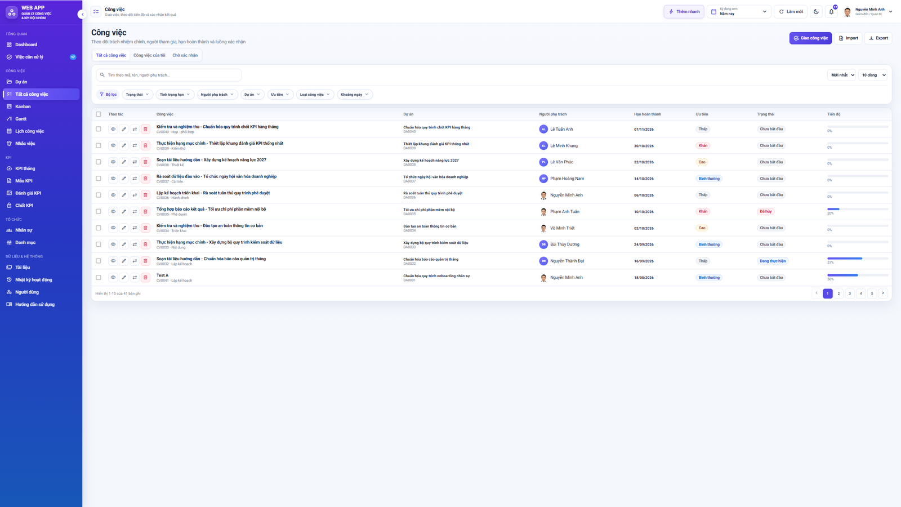Viewport: 901px width, 507px height.
Task: Transfer task CV0034 with swap icon
Action: click(x=135, y=228)
